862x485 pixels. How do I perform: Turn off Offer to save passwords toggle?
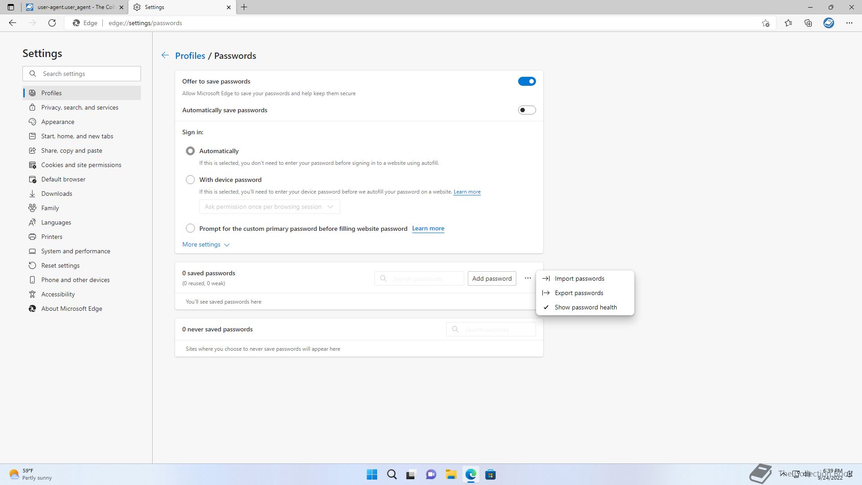tap(527, 81)
